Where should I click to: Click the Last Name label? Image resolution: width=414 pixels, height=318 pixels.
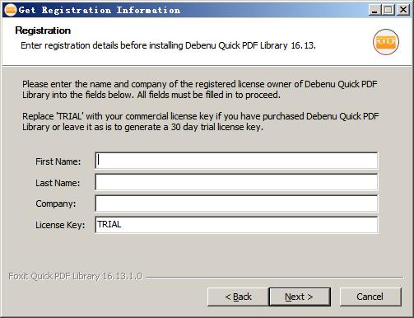[x=58, y=183]
